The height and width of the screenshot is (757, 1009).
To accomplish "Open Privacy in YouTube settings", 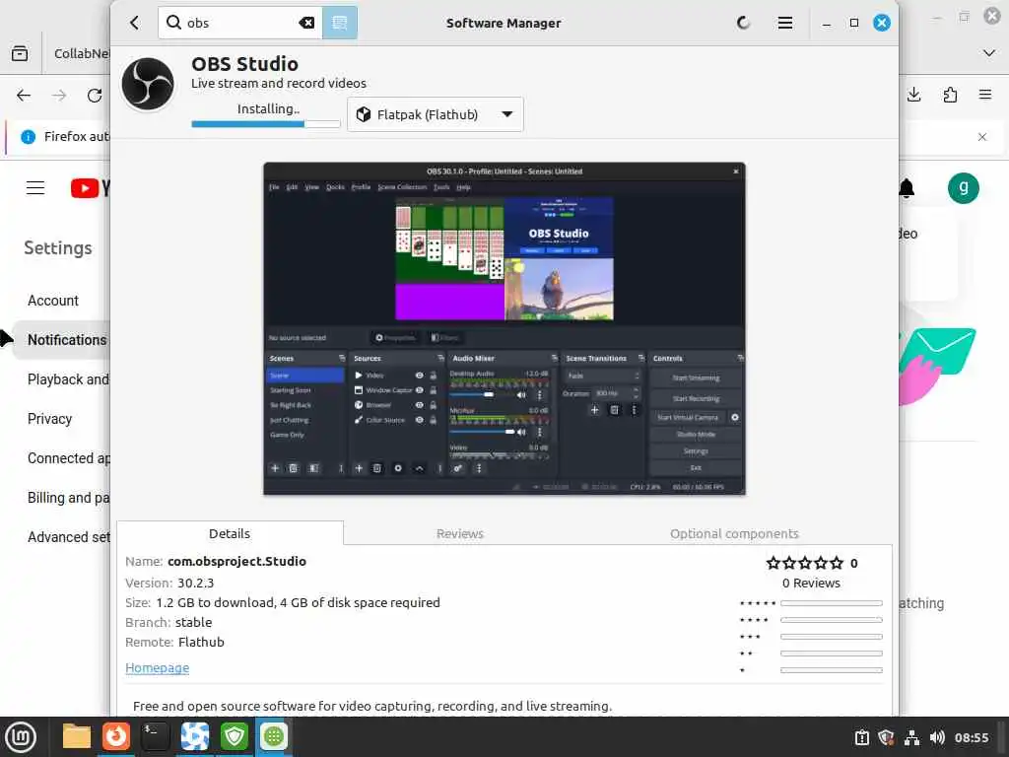I will pos(49,419).
